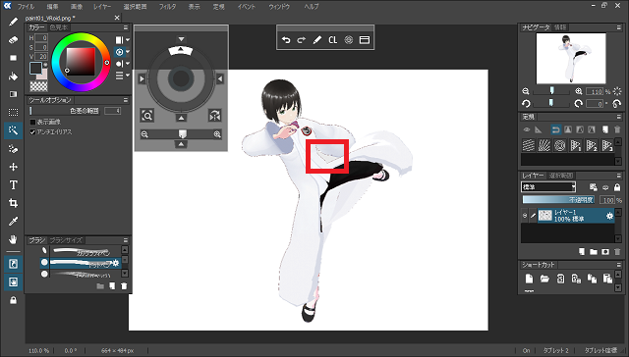Open the ファイル menu
The width and height of the screenshot is (629, 357).
point(27,7)
